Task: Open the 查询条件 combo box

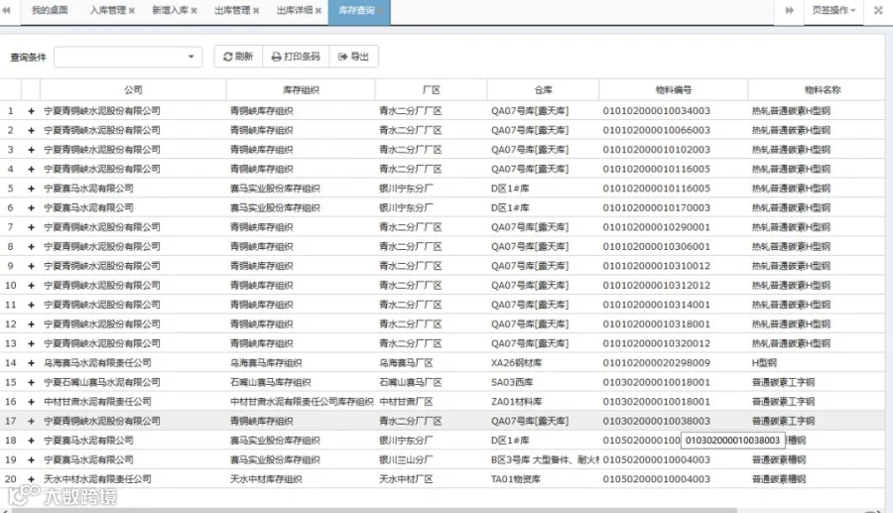Action: click(128, 57)
